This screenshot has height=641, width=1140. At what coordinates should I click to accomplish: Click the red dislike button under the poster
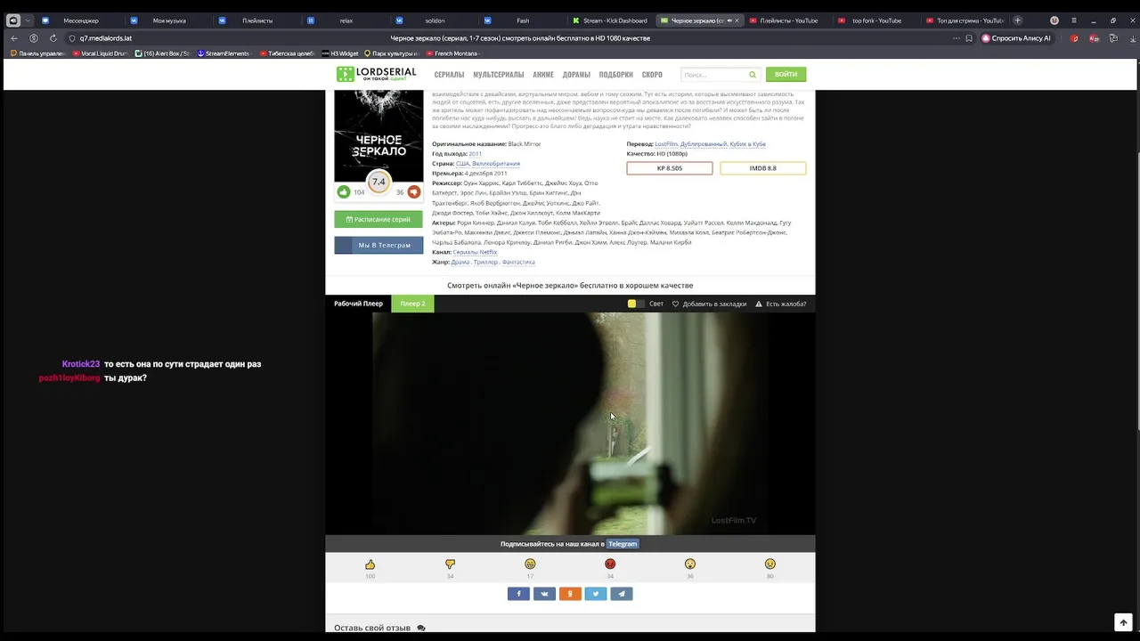[x=413, y=191]
